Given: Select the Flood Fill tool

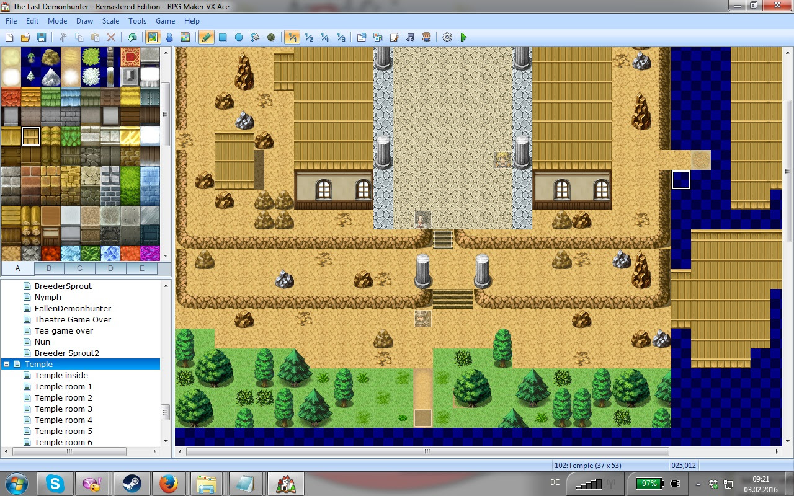Looking at the screenshot, I should (x=255, y=37).
